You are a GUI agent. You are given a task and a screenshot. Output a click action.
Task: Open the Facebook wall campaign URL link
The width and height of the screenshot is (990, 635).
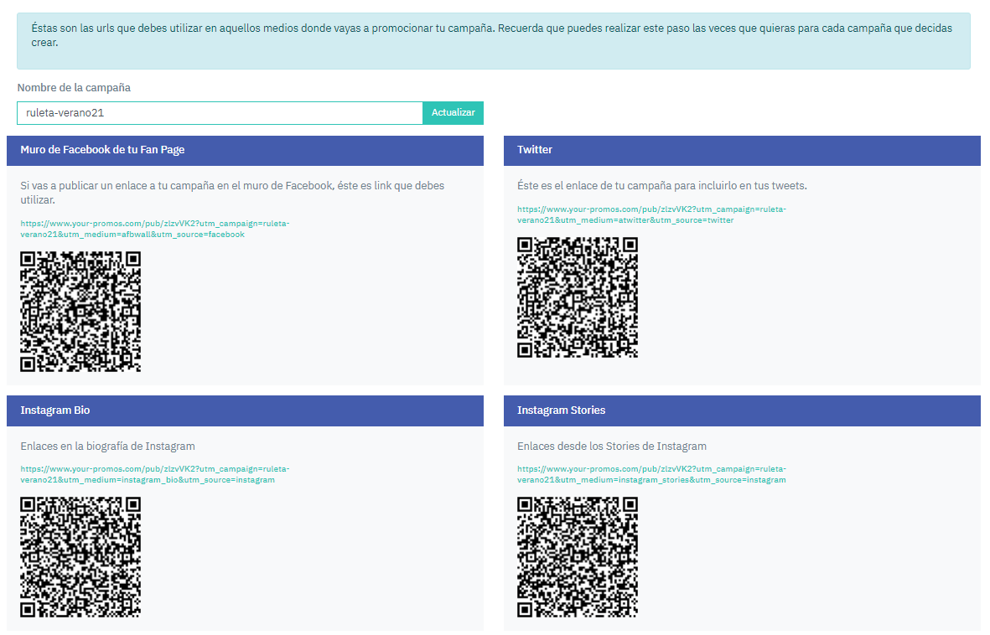[x=155, y=230]
